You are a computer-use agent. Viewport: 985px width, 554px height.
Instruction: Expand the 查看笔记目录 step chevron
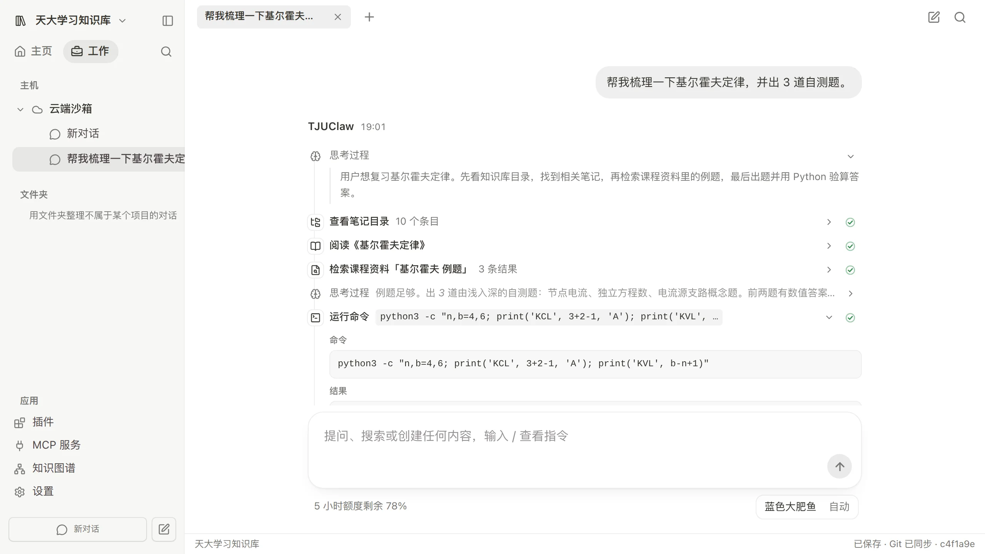click(829, 222)
